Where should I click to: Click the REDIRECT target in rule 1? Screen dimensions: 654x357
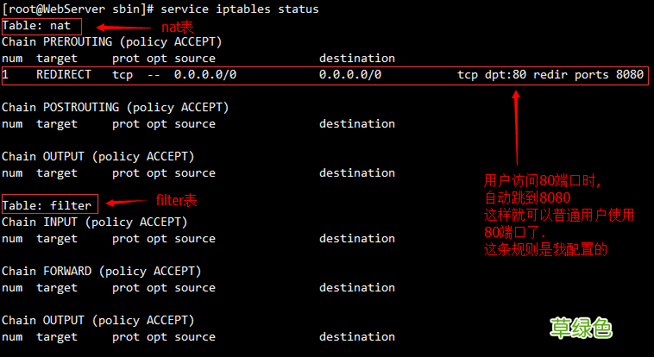tap(64, 75)
